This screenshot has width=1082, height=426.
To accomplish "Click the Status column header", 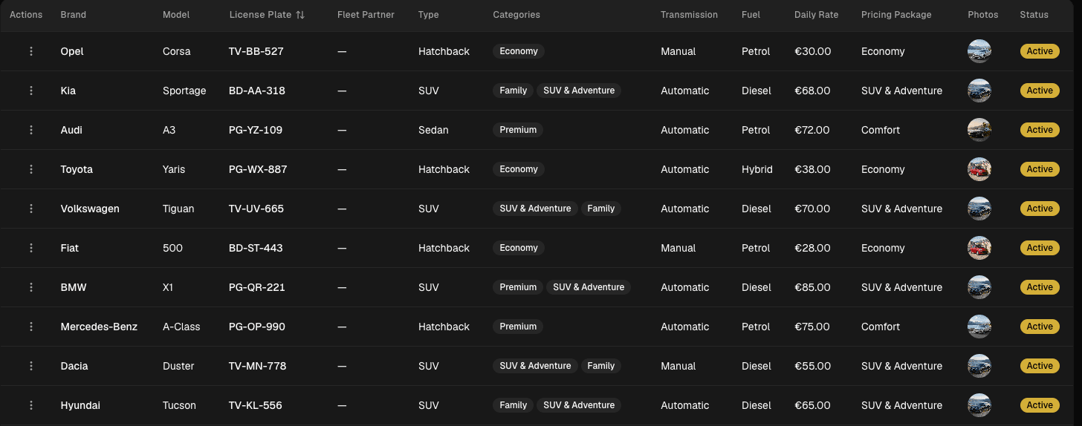I will coord(1034,15).
